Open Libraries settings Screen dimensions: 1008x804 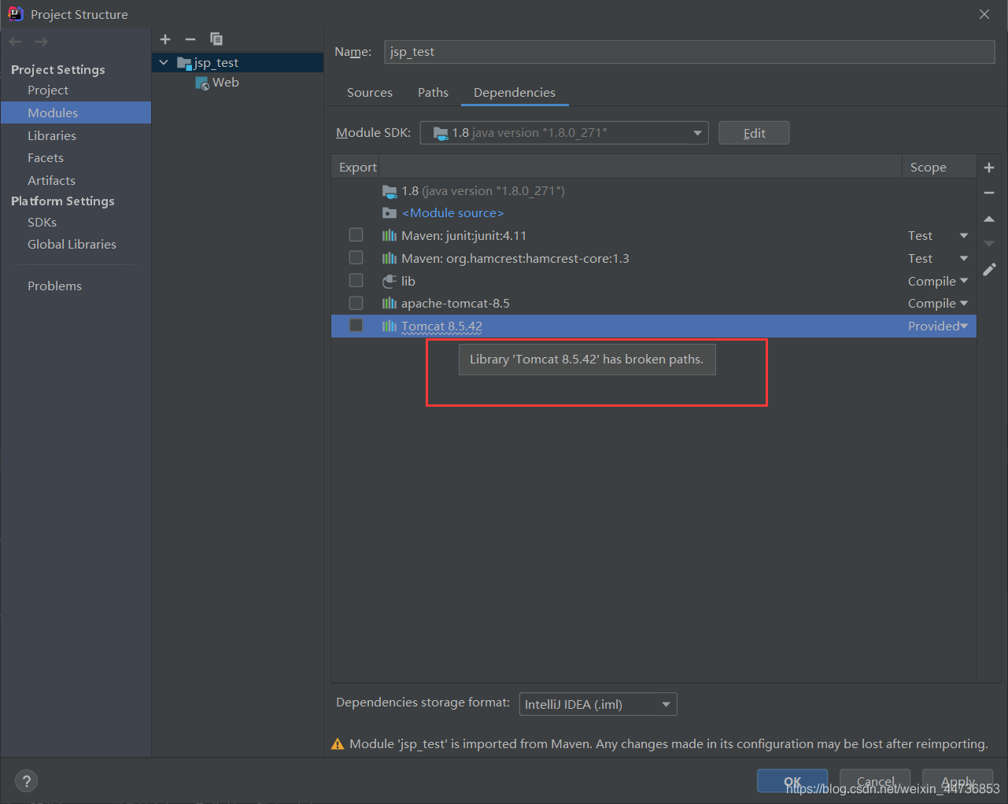pyautogui.click(x=52, y=135)
